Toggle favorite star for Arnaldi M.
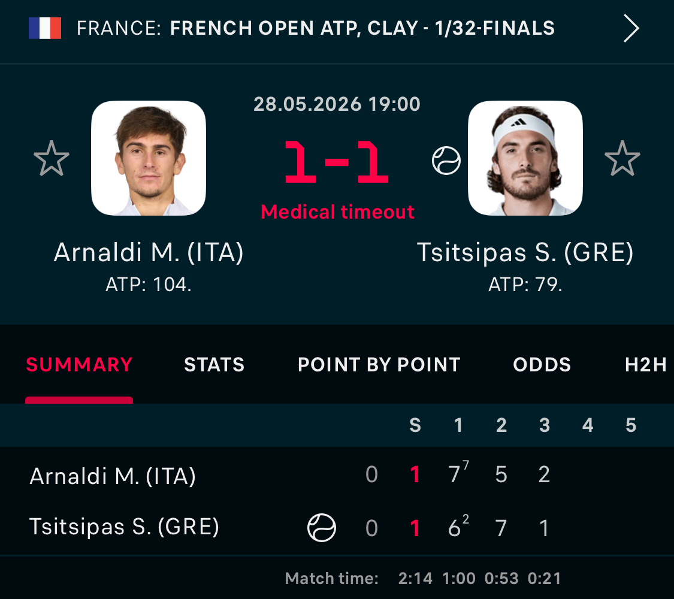The width and height of the screenshot is (674, 599). [x=52, y=159]
